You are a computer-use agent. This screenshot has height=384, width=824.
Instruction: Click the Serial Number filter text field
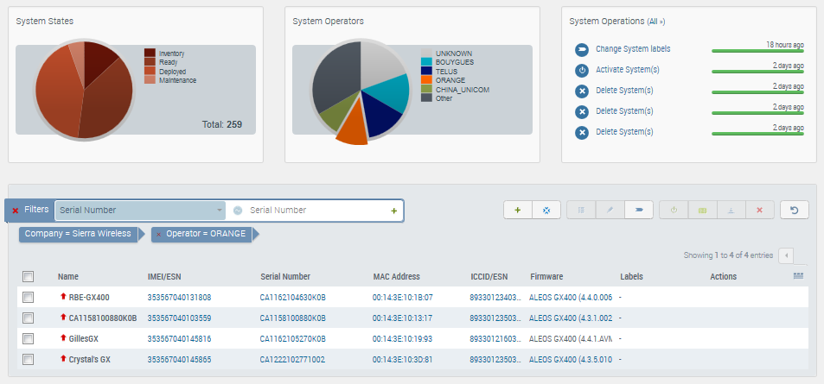316,210
